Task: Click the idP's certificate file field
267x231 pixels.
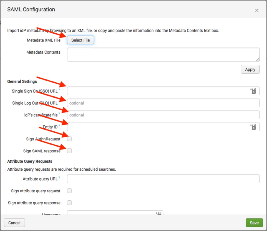Action: (163, 115)
